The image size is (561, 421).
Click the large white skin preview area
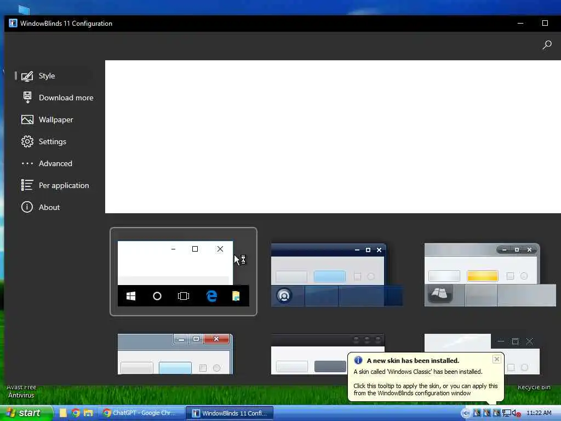tap(333, 136)
